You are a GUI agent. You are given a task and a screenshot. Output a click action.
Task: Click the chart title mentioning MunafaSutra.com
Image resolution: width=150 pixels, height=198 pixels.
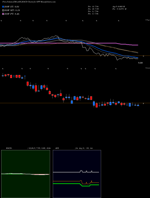[x=29, y=2]
